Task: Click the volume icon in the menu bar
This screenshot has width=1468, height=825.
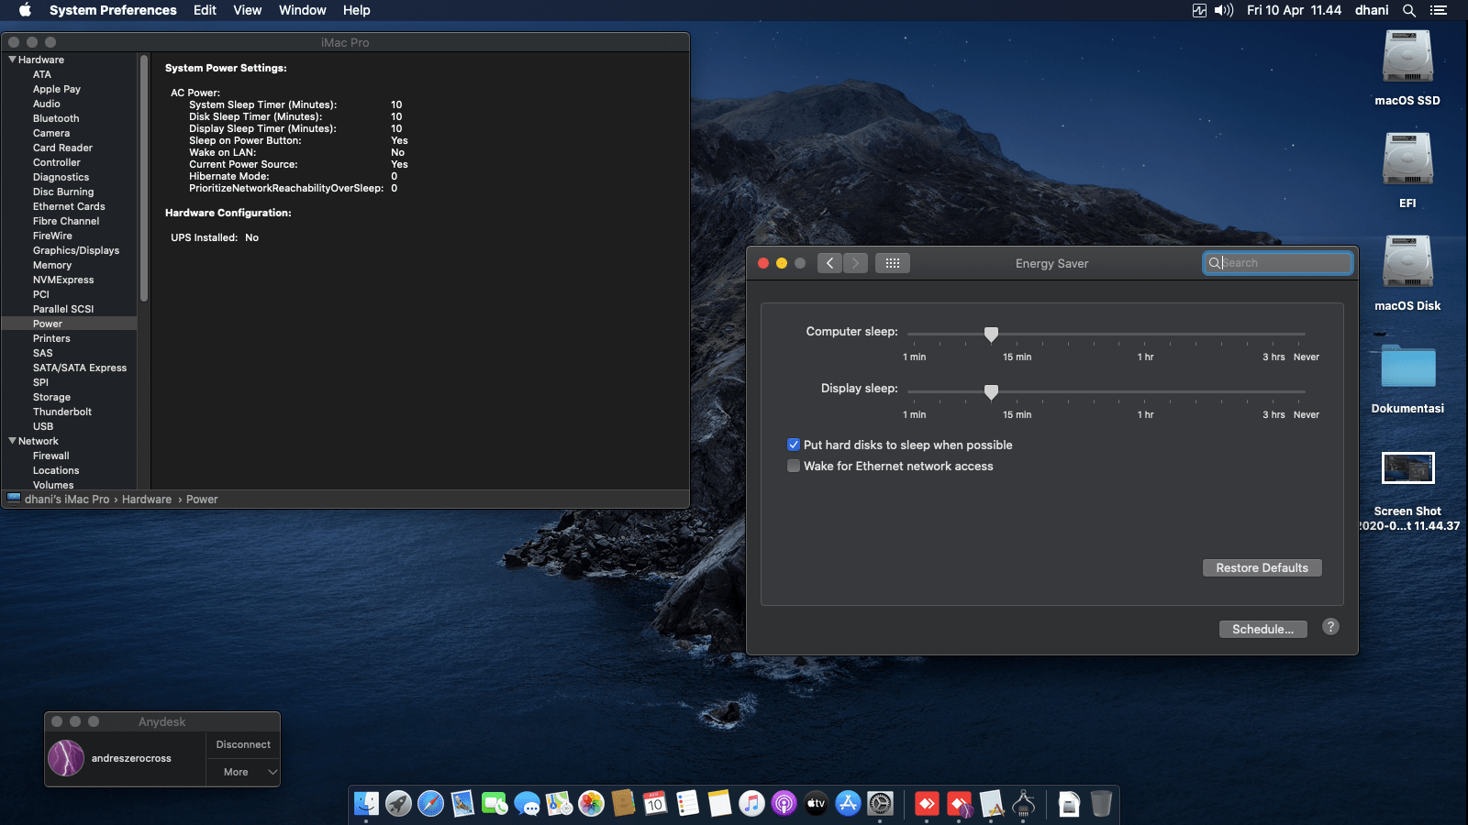Action: coord(1224,10)
